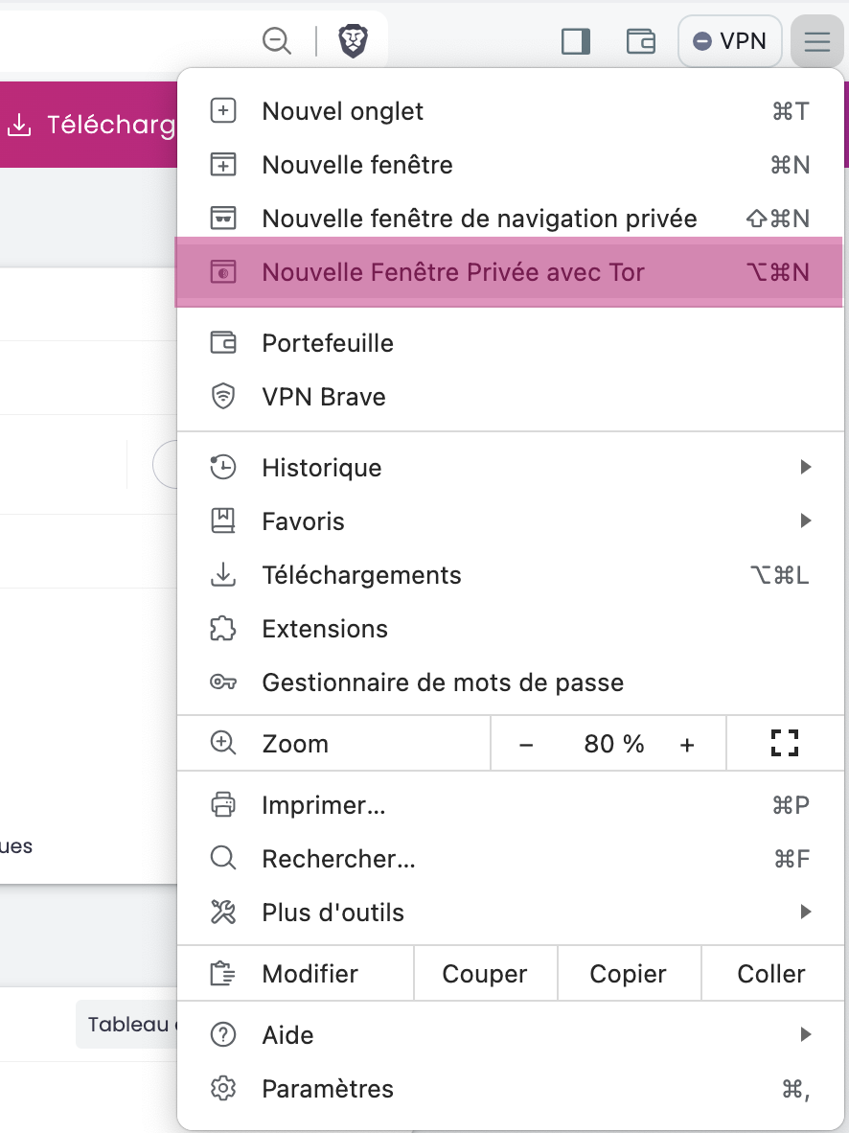Image resolution: width=849 pixels, height=1133 pixels.
Task: Open the Brave Wallet toolbar icon
Action: 640,41
